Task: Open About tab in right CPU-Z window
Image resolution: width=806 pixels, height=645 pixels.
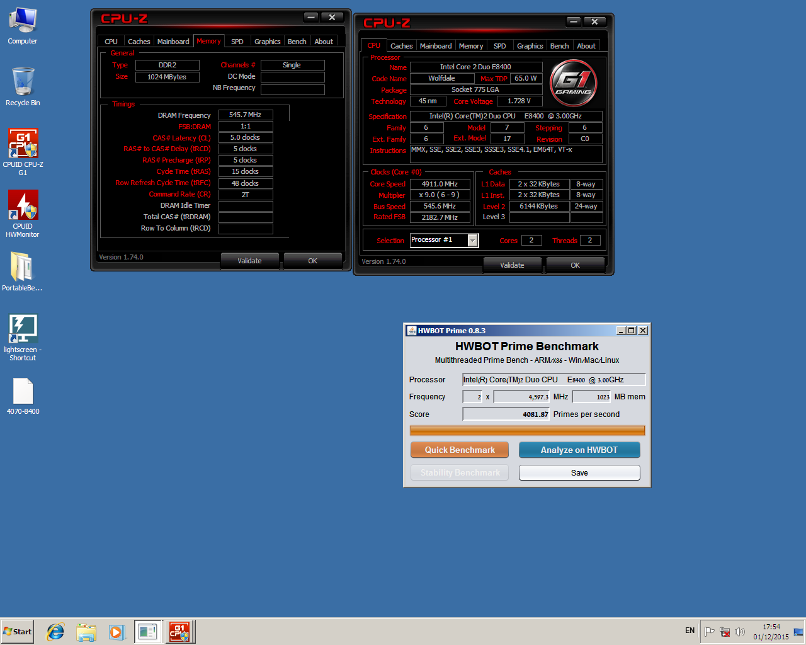Action: pyautogui.click(x=586, y=46)
